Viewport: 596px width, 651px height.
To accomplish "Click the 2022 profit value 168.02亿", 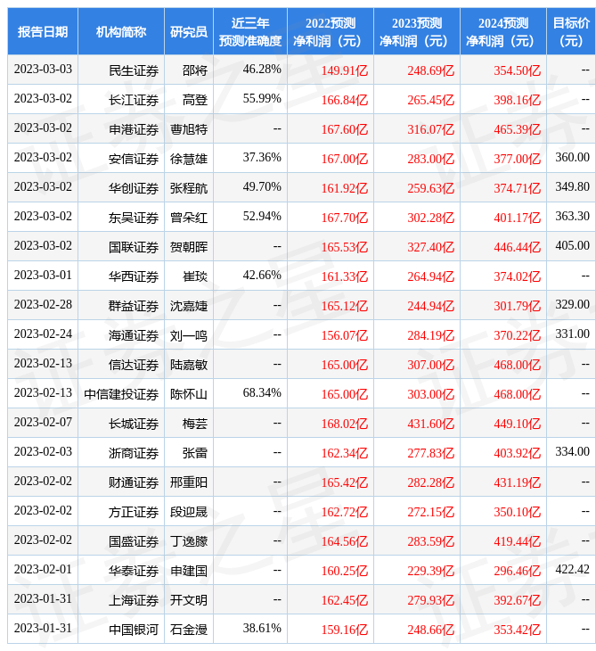I will tap(345, 424).
